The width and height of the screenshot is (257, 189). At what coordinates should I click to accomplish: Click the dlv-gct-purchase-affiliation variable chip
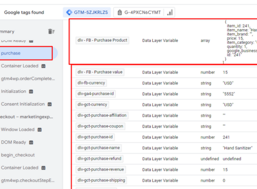102,115
